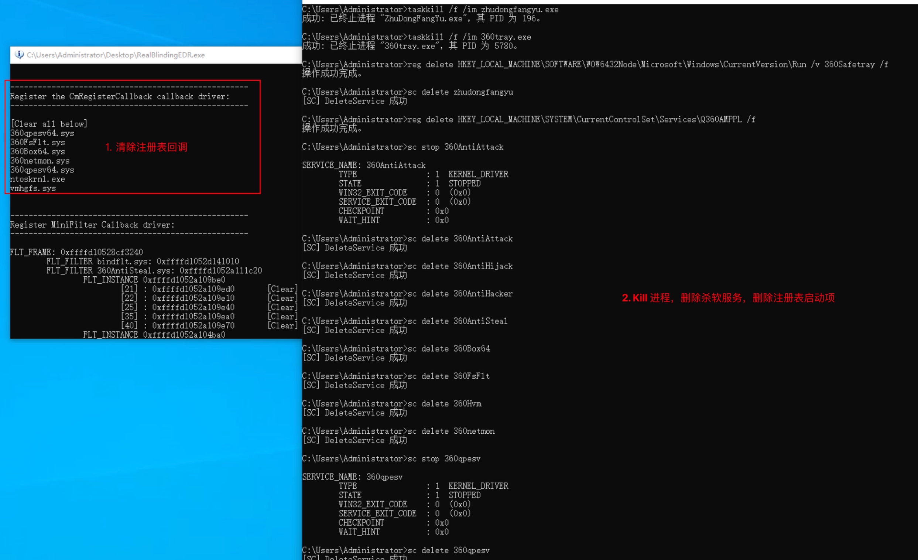Click the '360FsFlt.sys' entry in list
Screen dimensions: 918x560
point(38,142)
